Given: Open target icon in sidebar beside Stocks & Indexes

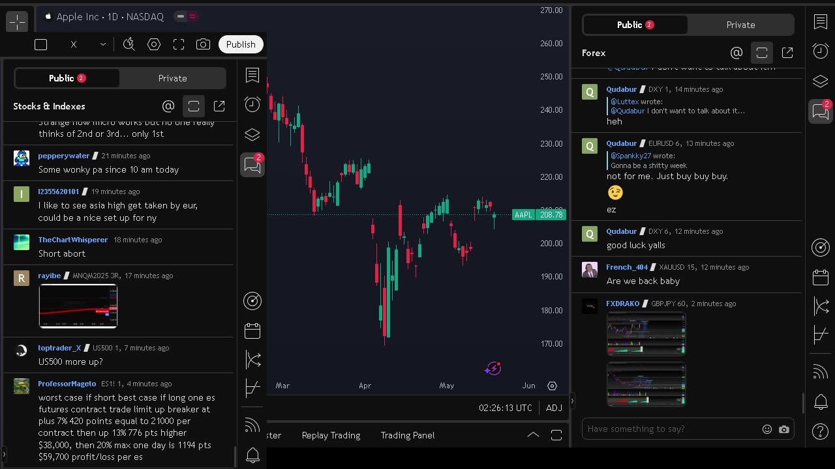Looking at the screenshot, I should click(252, 300).
